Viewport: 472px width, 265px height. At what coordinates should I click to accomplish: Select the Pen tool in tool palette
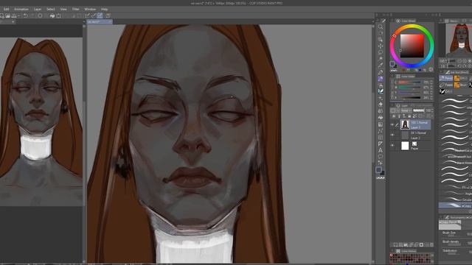381,72
